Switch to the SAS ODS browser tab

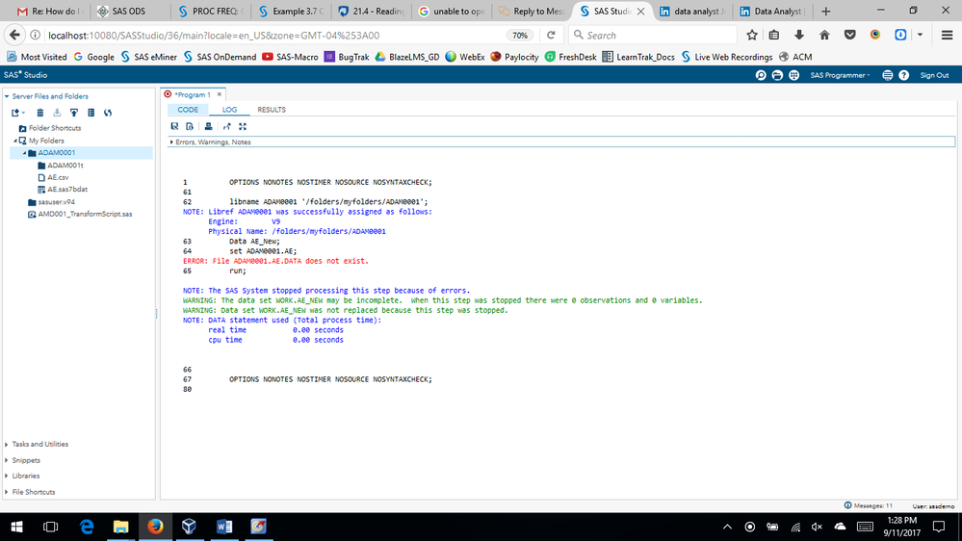[129, 11]
